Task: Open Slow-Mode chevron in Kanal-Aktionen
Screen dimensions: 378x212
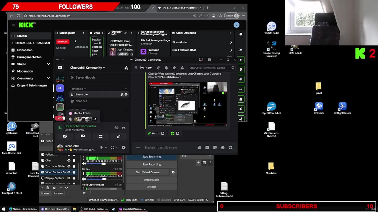Action: (x=231, y=42)
